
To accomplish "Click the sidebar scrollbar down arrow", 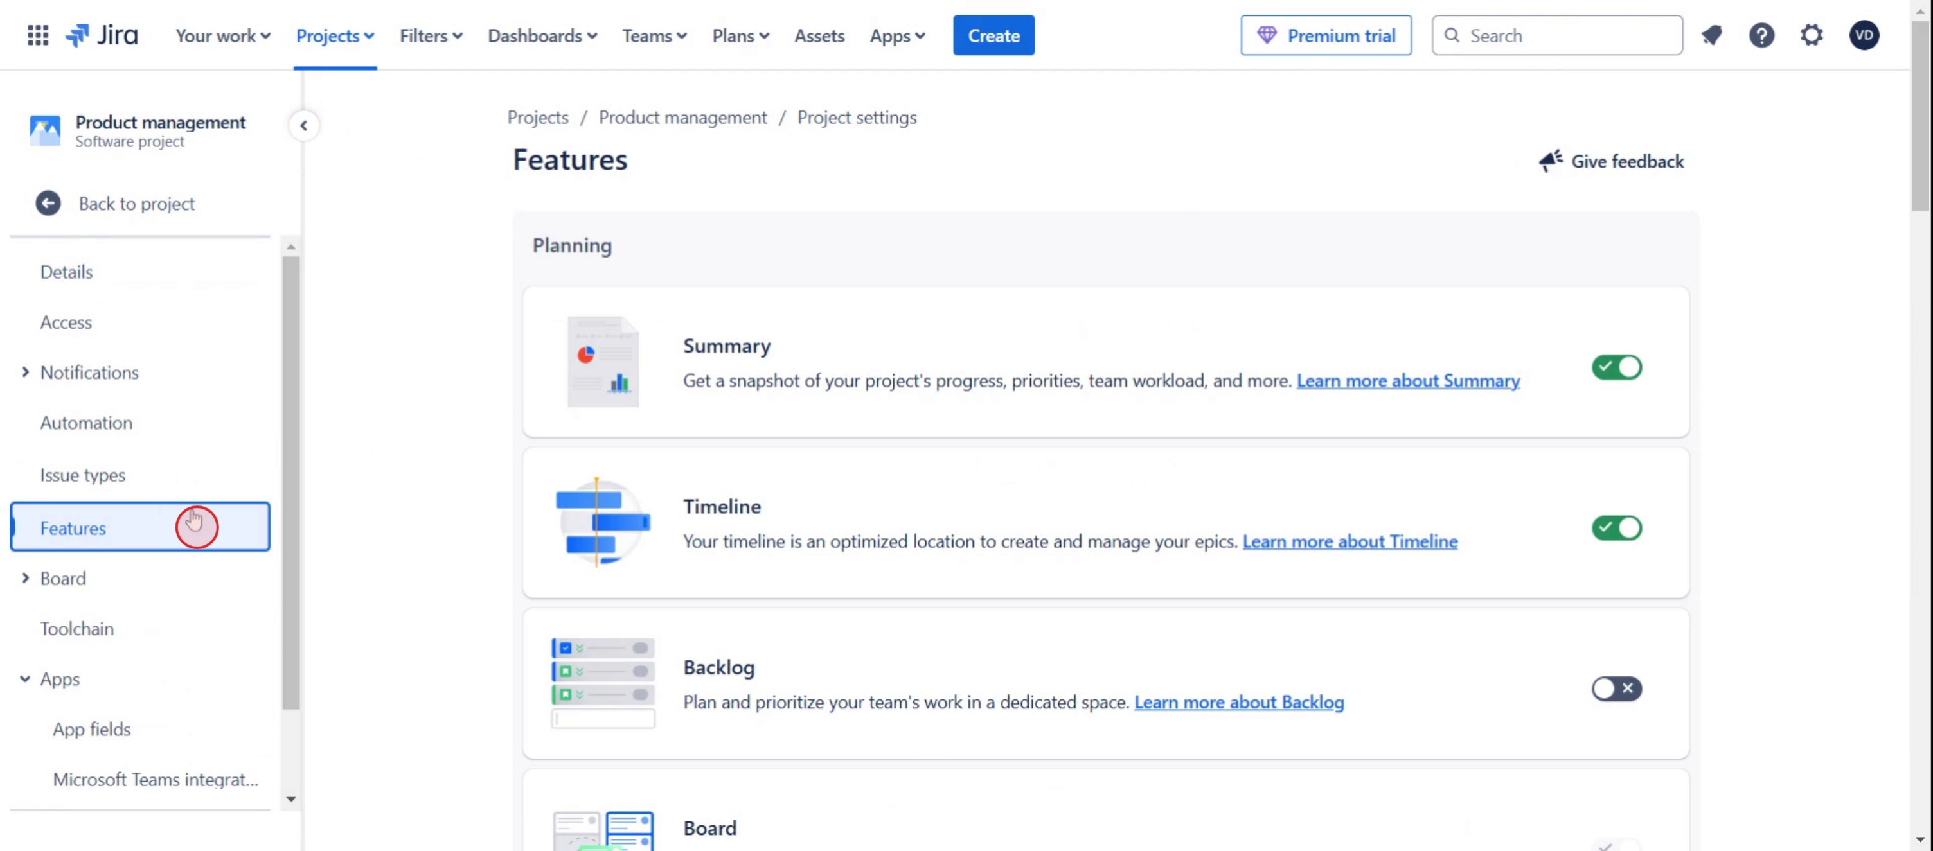I will (x=291, y=799).
